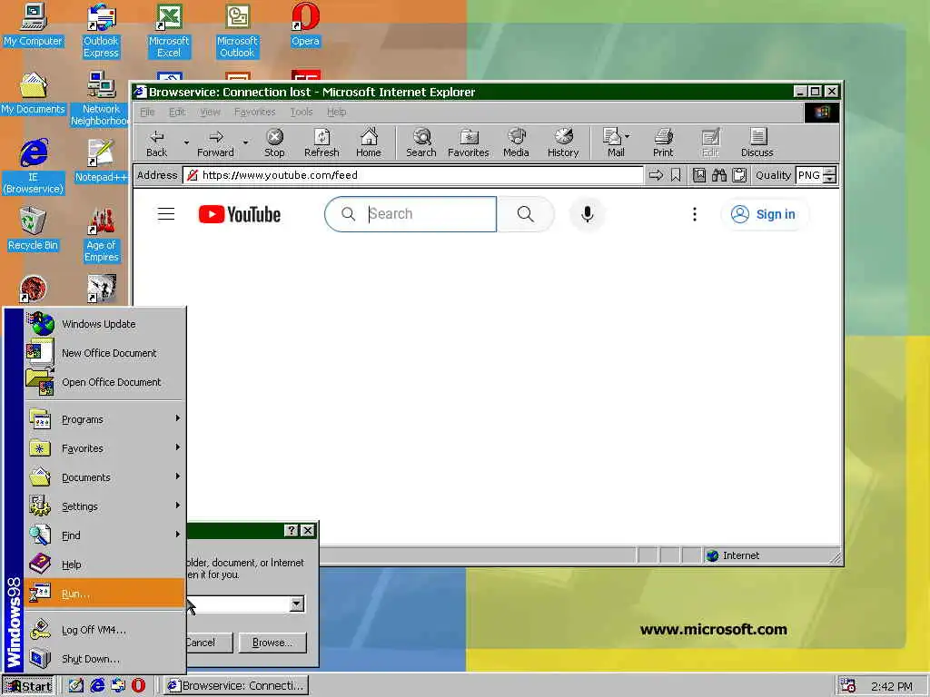Screen dimensions: 930x697
Task: Click the 2:42 PM taskbar clock
Action: (892, 686)
